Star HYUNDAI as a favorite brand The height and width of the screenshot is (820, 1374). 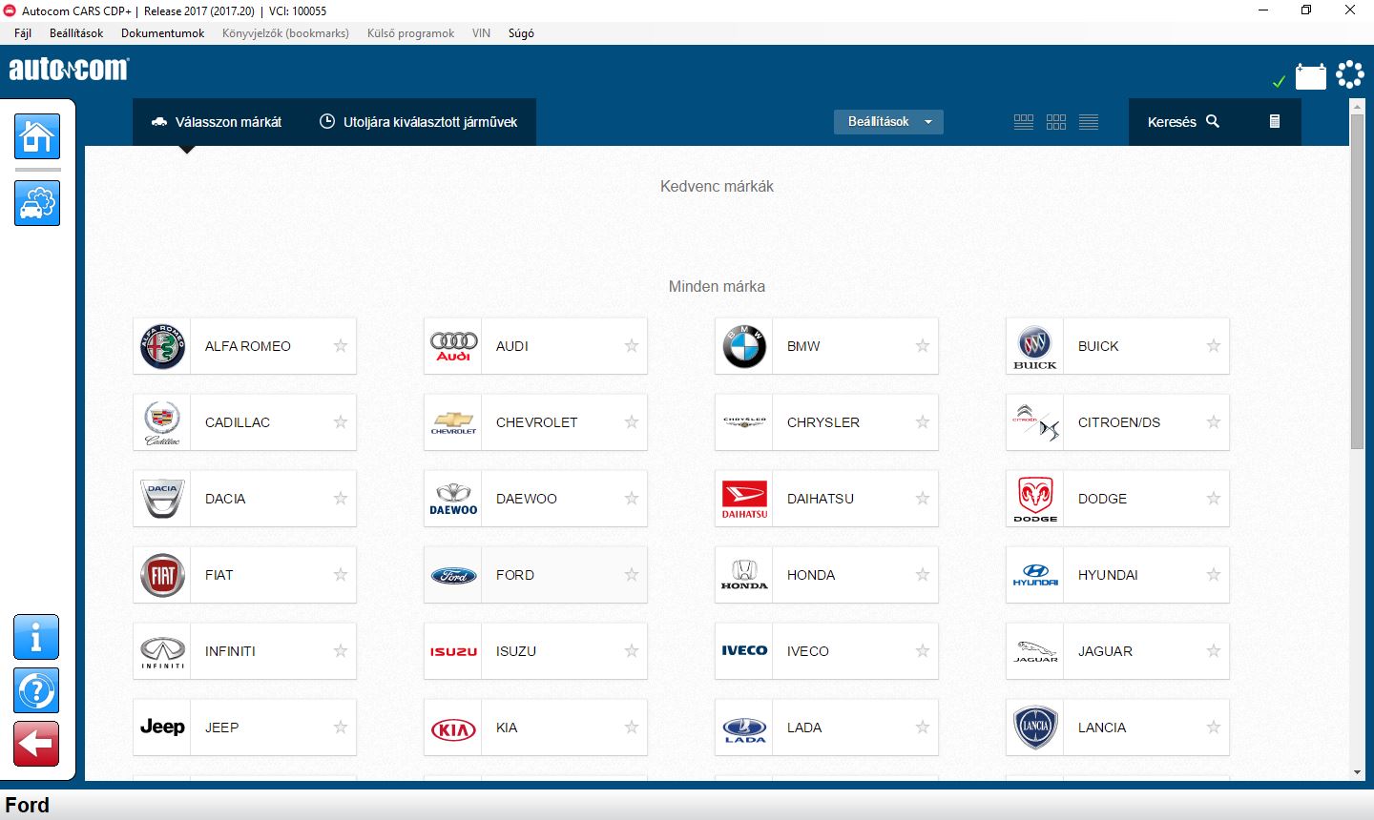click(1214, 575)
